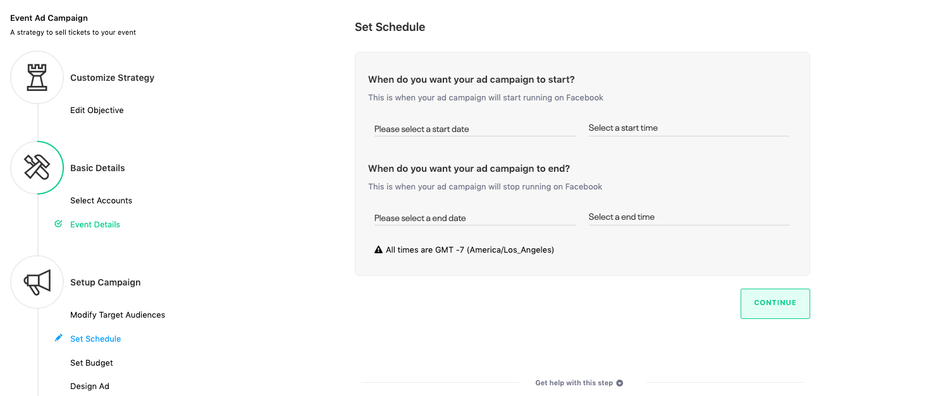This screenshot has height=396, width=943.
Task: Open the end time selector
Action: (688, 217)
